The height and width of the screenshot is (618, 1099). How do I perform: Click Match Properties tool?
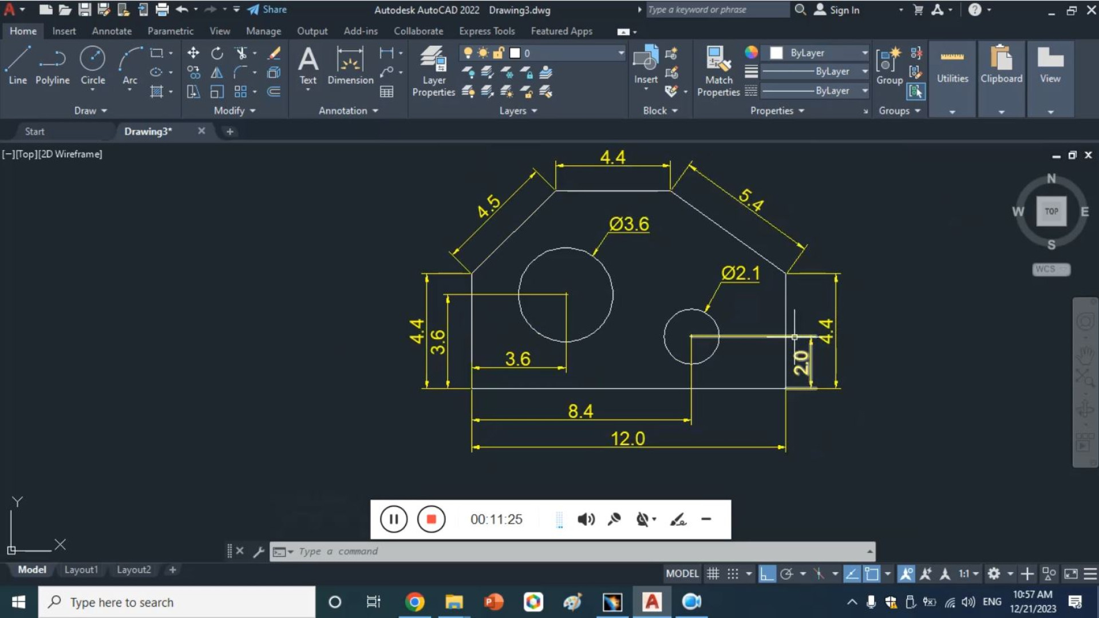718,71
